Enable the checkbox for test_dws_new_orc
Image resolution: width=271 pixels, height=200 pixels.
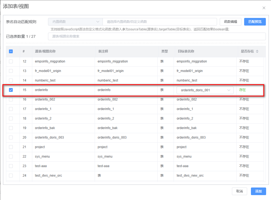[x=11, y=176]
